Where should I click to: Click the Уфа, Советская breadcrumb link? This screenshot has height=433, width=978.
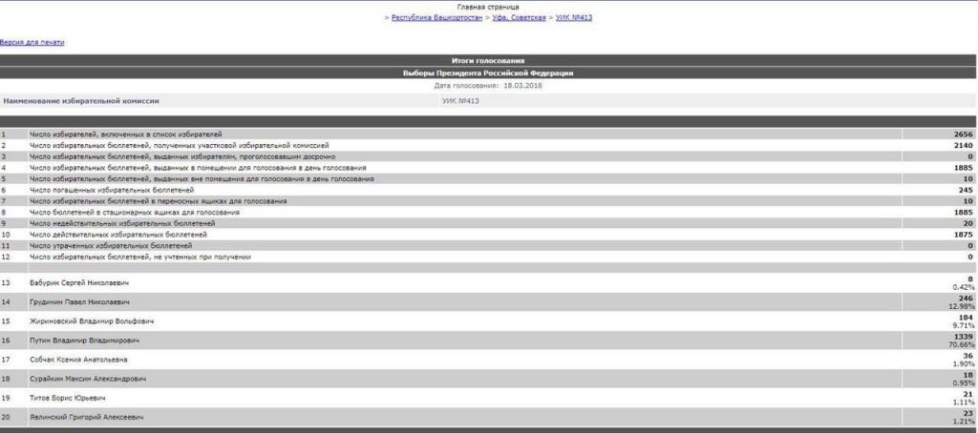(x=519, y=18)
